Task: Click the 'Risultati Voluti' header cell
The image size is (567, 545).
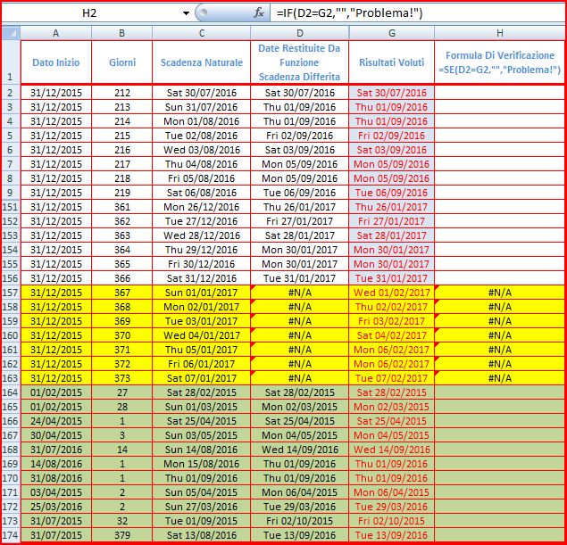Action: click(x=392, y=62)
